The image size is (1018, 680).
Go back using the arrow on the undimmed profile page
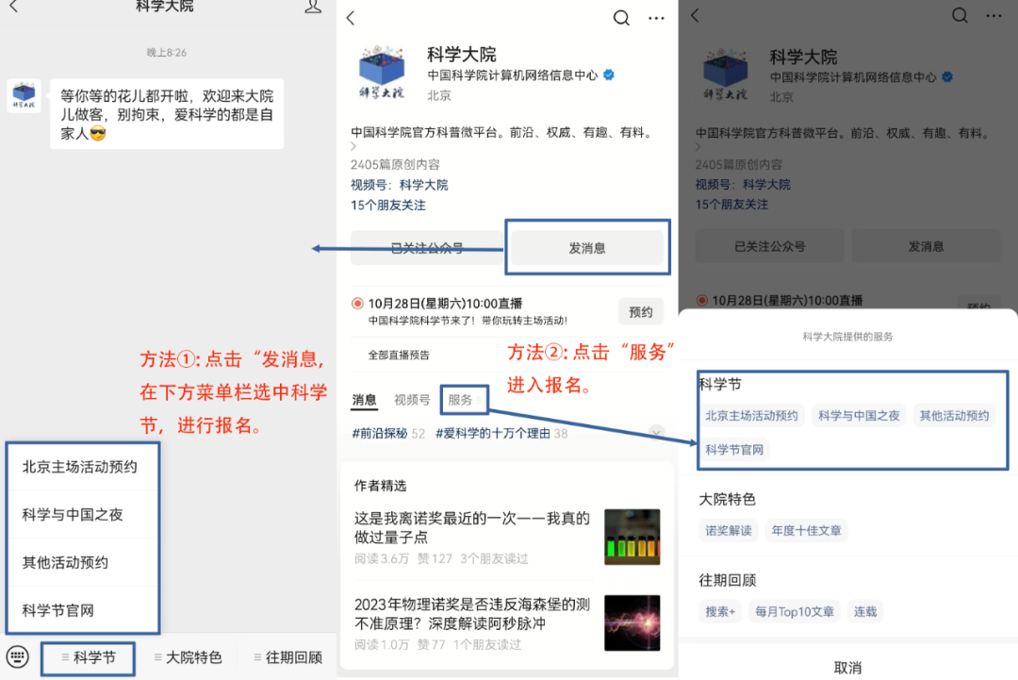352,18
